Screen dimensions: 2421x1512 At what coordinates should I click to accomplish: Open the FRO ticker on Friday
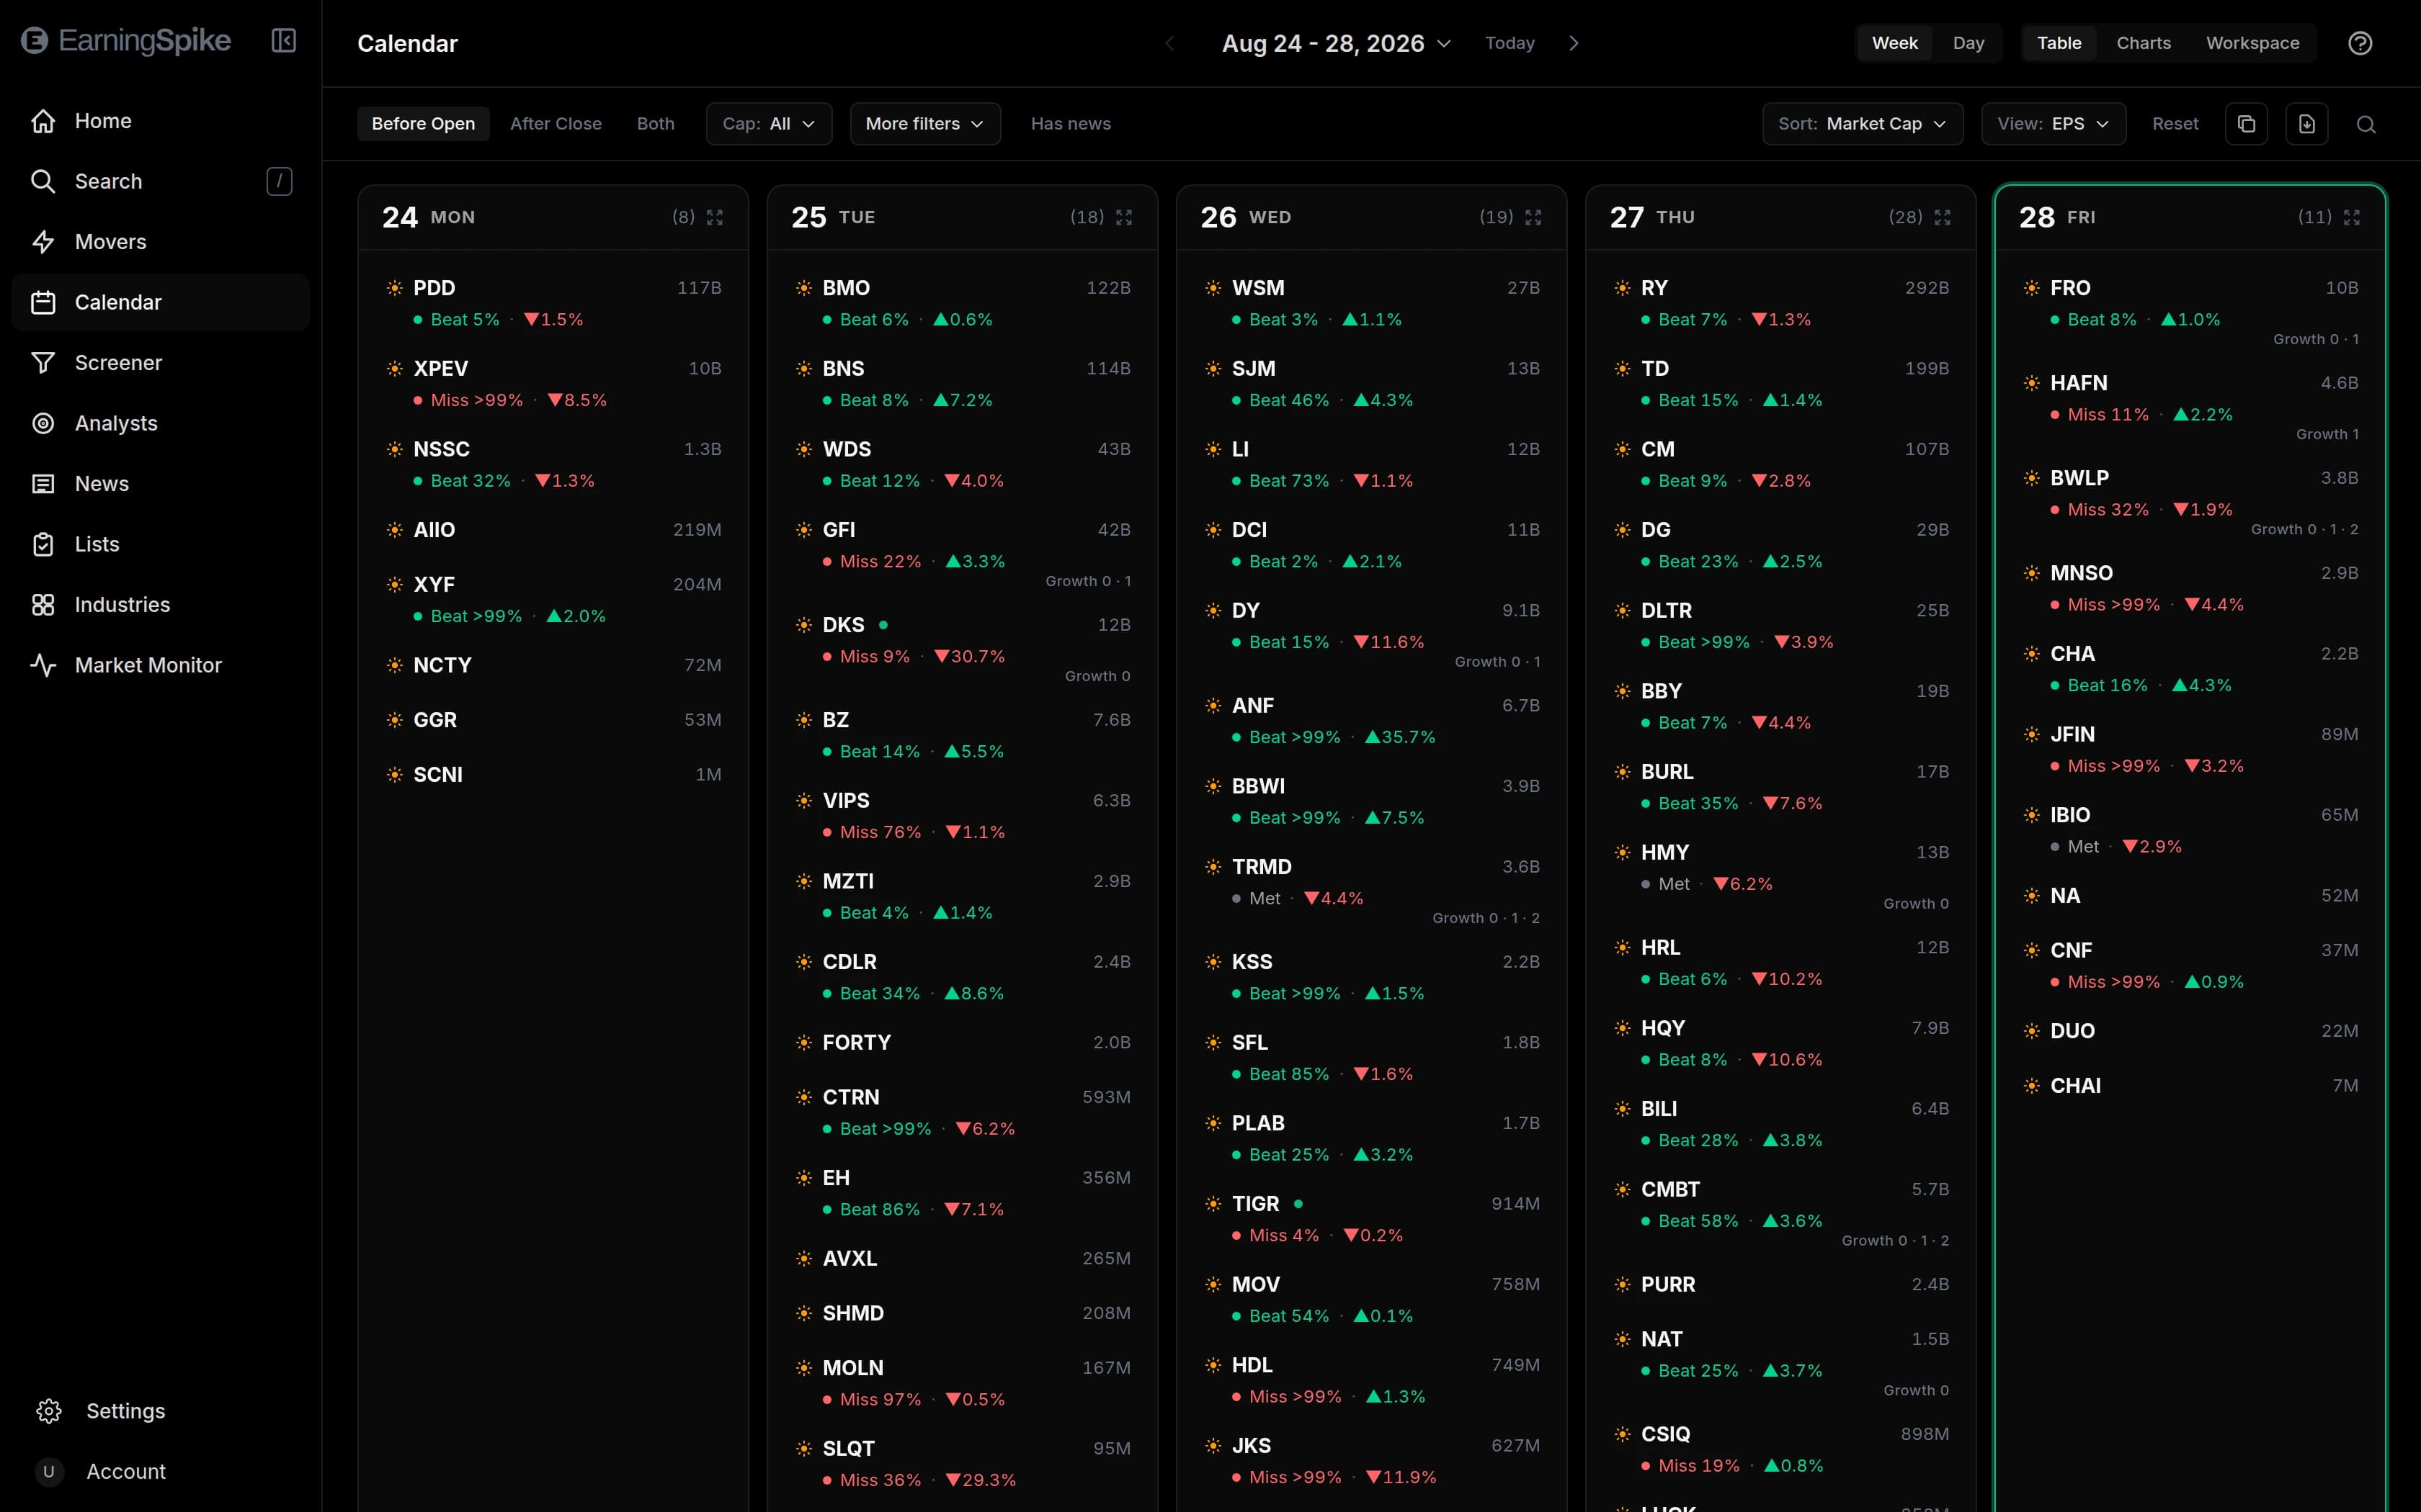(2070, 288)
